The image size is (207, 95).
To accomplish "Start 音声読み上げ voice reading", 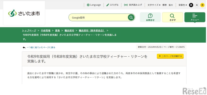I will click(x=133, y=5).
